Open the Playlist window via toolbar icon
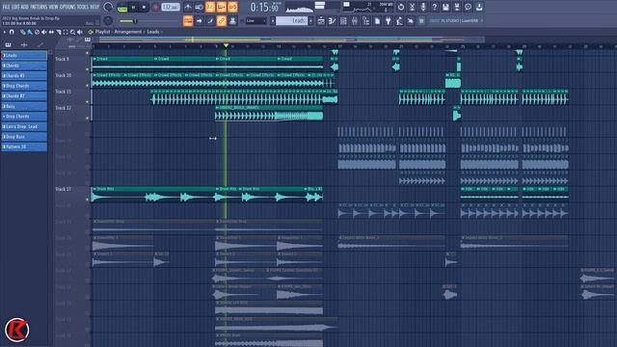Image resolution: width=617 pixels, height=347 pixels. tap(321, 21)
